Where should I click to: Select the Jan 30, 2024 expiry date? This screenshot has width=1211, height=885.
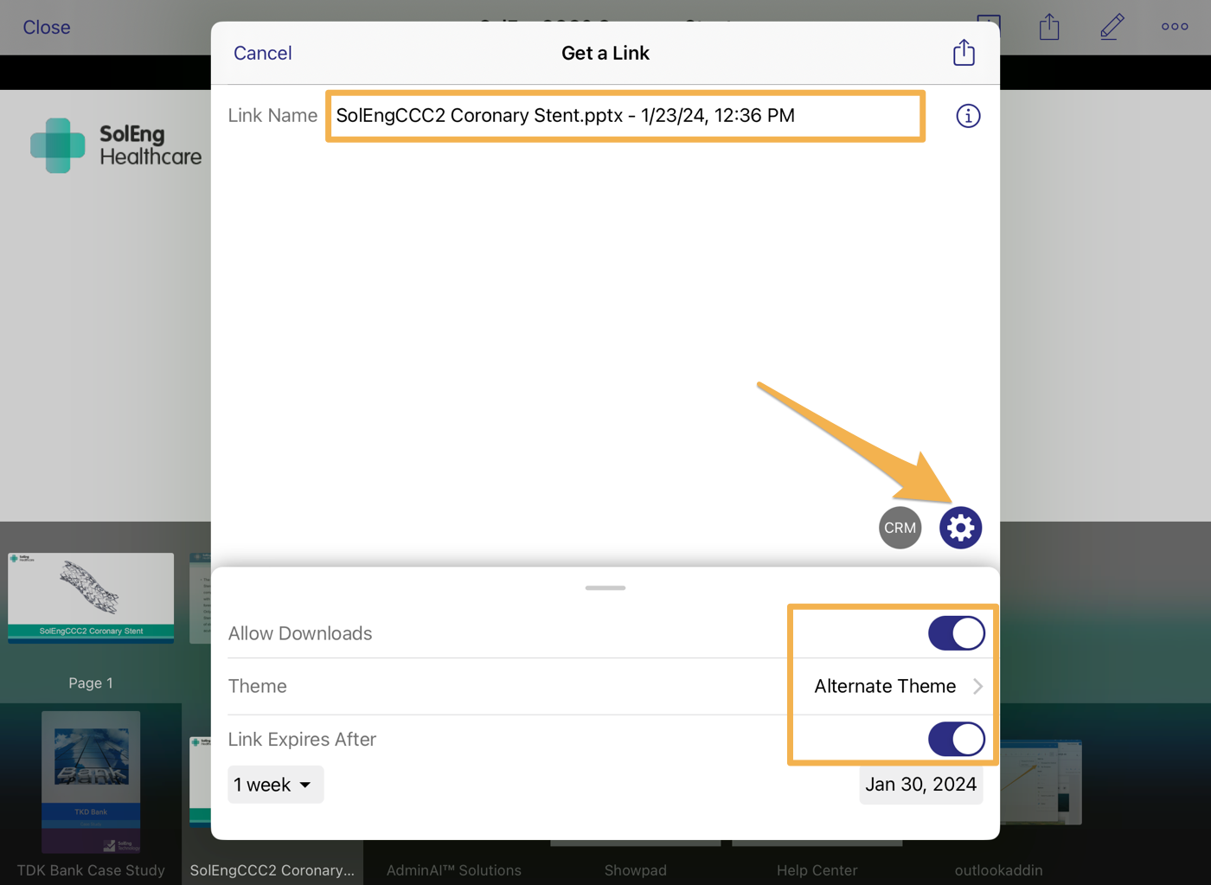(920, 785)
